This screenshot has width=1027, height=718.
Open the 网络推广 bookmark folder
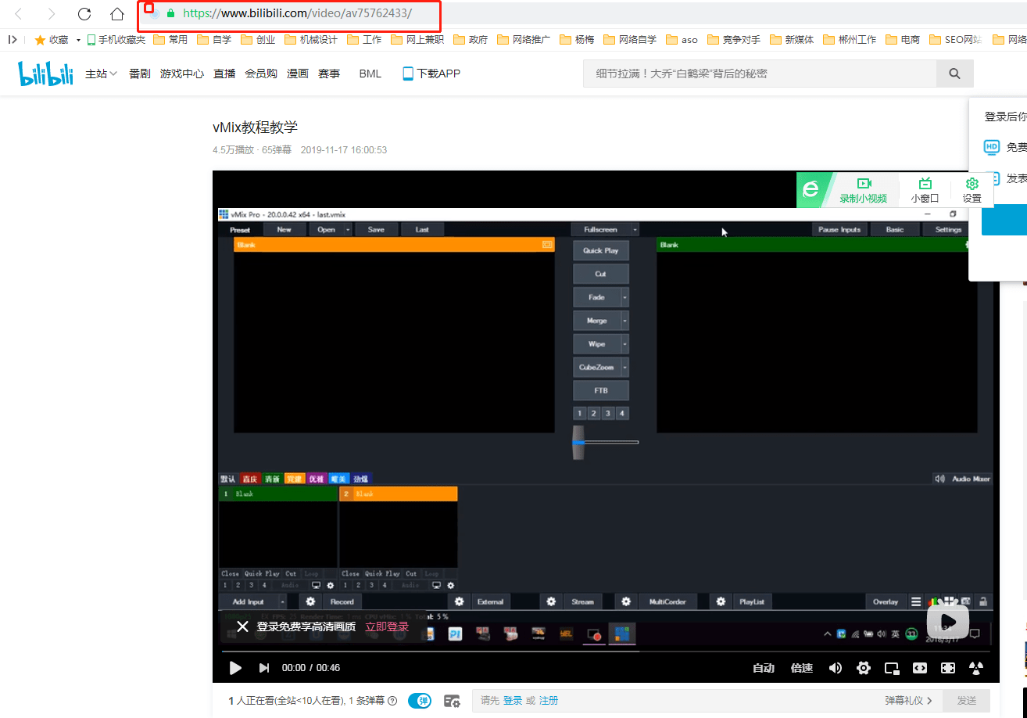[x=524, y=39]
